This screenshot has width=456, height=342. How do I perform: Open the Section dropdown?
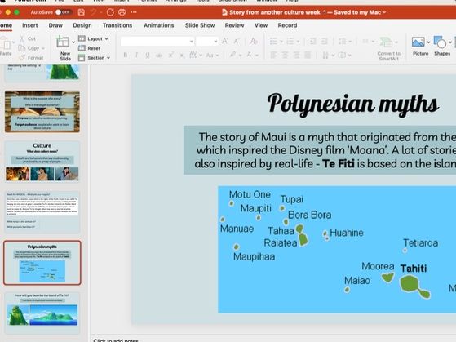coord(95,58)
